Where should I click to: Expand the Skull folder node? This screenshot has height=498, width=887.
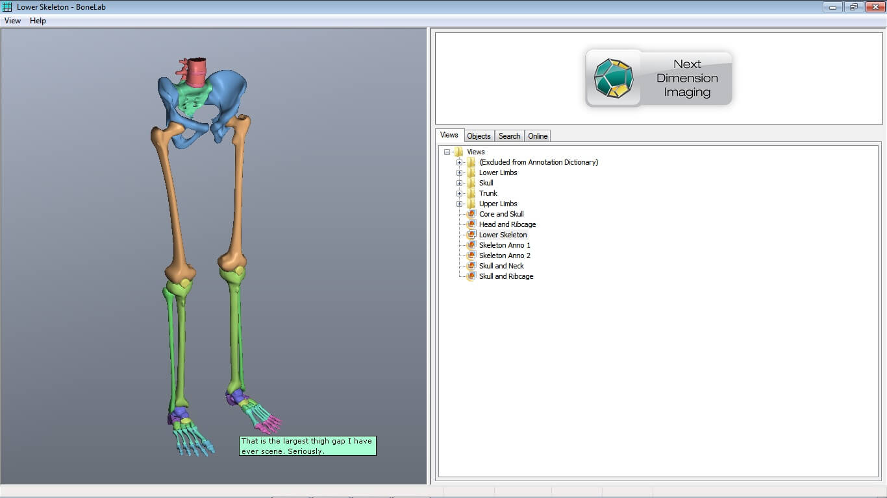pyautogui.click(x=459, y=183)
